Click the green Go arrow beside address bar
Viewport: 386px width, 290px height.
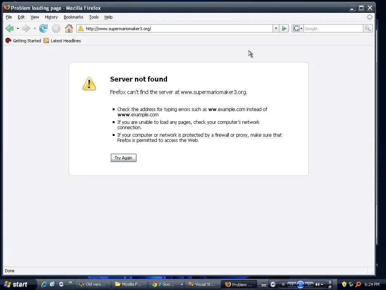(x=284, y=29)
